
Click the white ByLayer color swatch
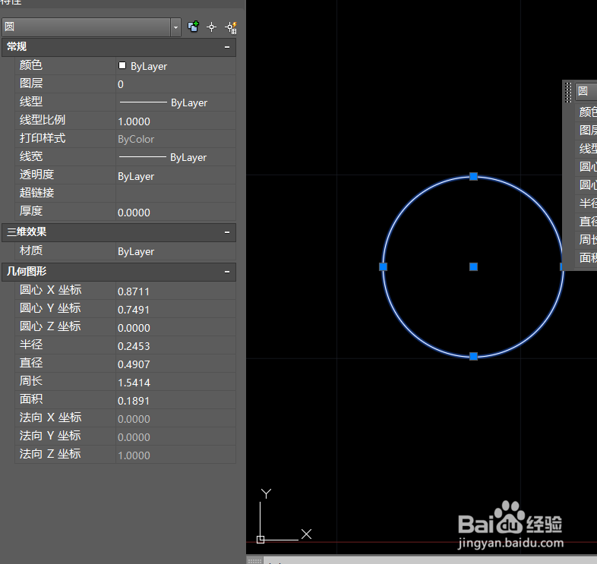click(x=122, y=65)
